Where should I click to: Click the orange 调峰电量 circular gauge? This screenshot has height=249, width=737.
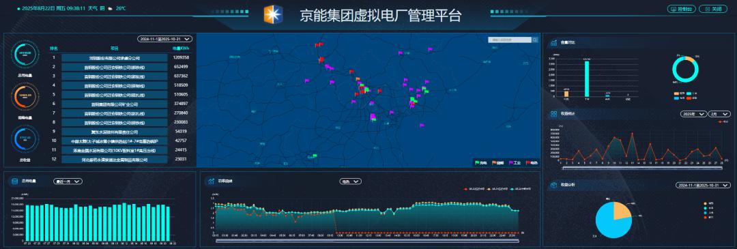tap(25, 96)
